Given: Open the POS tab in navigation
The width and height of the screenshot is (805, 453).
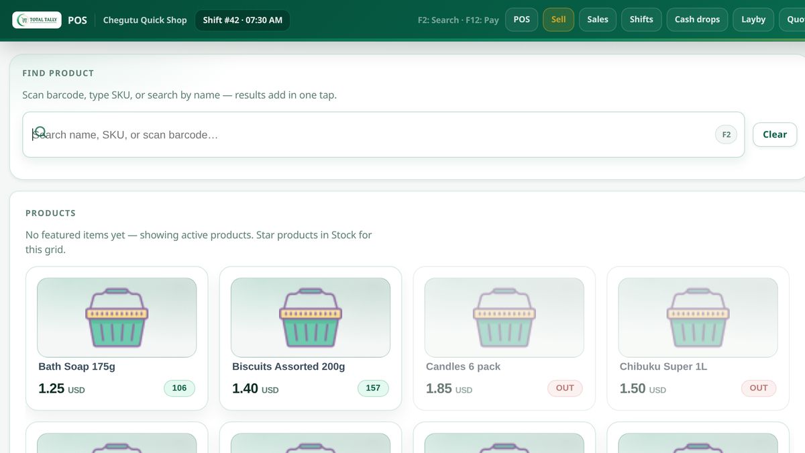Looking at the screenshot, I should point(522,19).
